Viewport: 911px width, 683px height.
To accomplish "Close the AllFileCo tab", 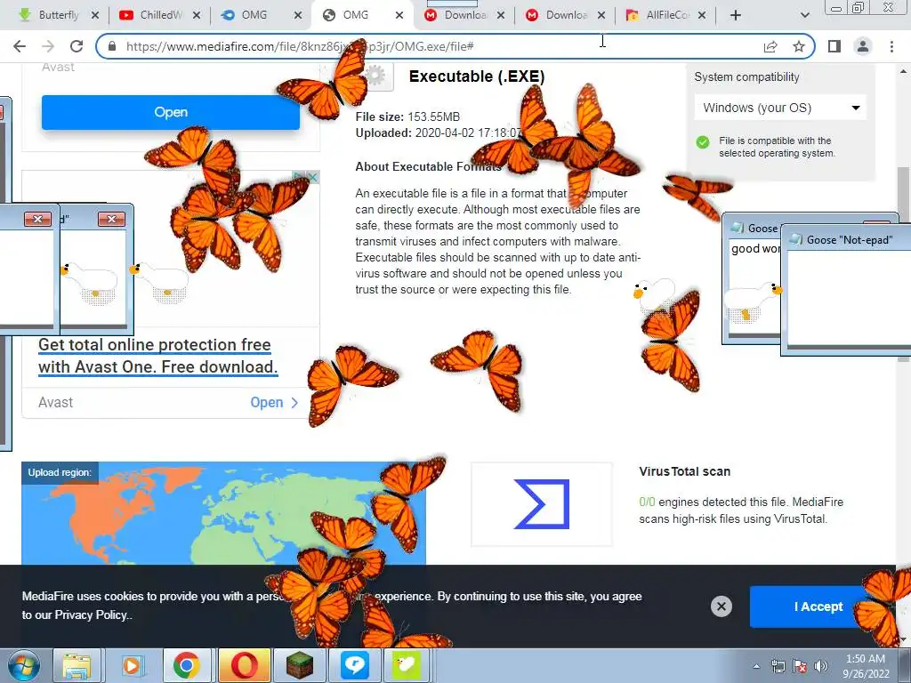I will click(702, 15).
